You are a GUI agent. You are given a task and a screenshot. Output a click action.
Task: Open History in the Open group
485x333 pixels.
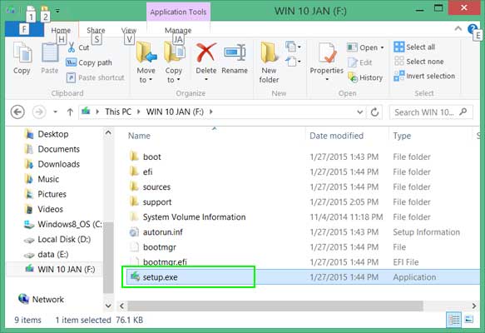(365, 77)
